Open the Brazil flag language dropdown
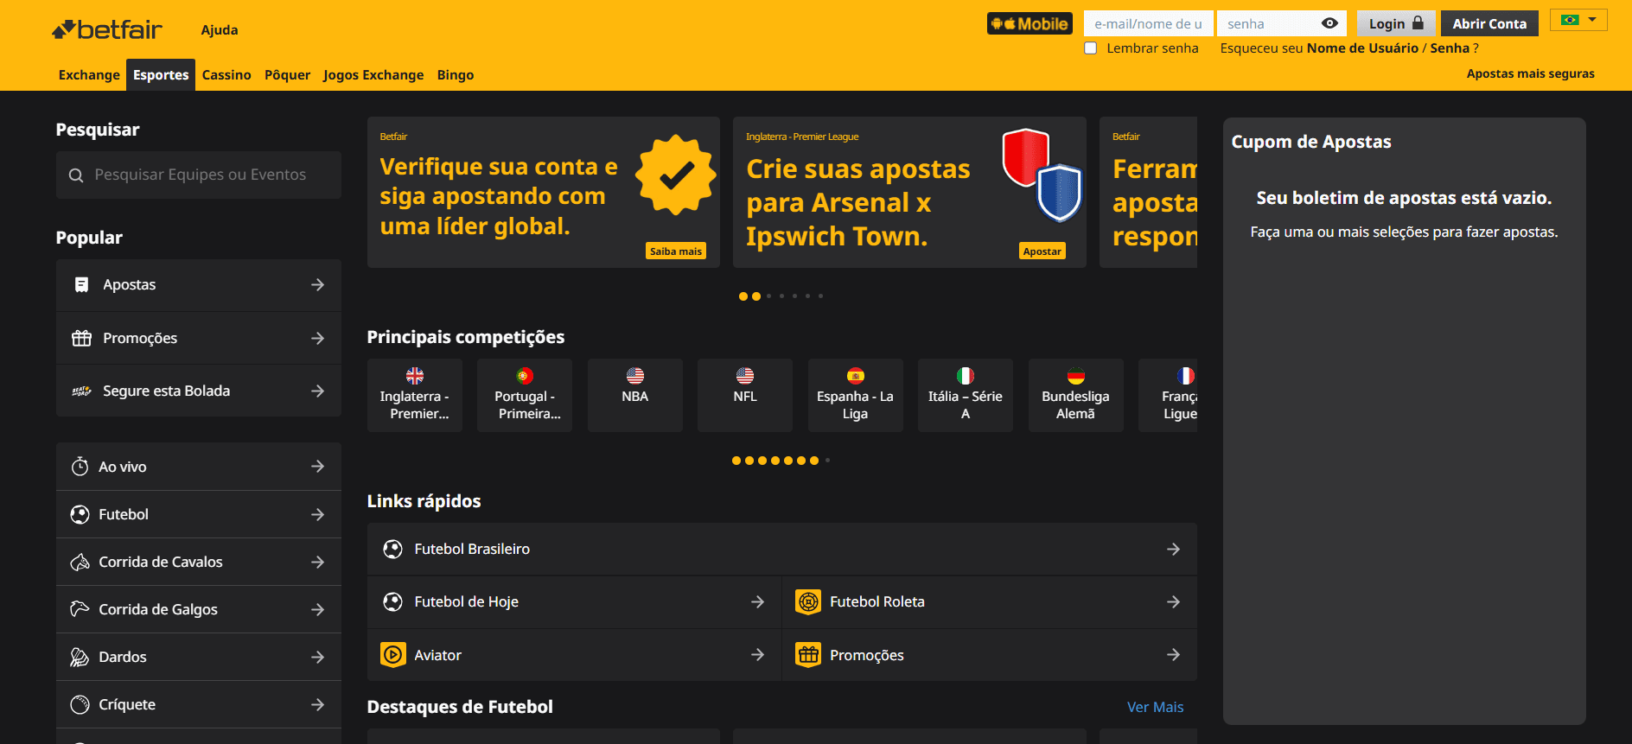 click(1578, 20)
